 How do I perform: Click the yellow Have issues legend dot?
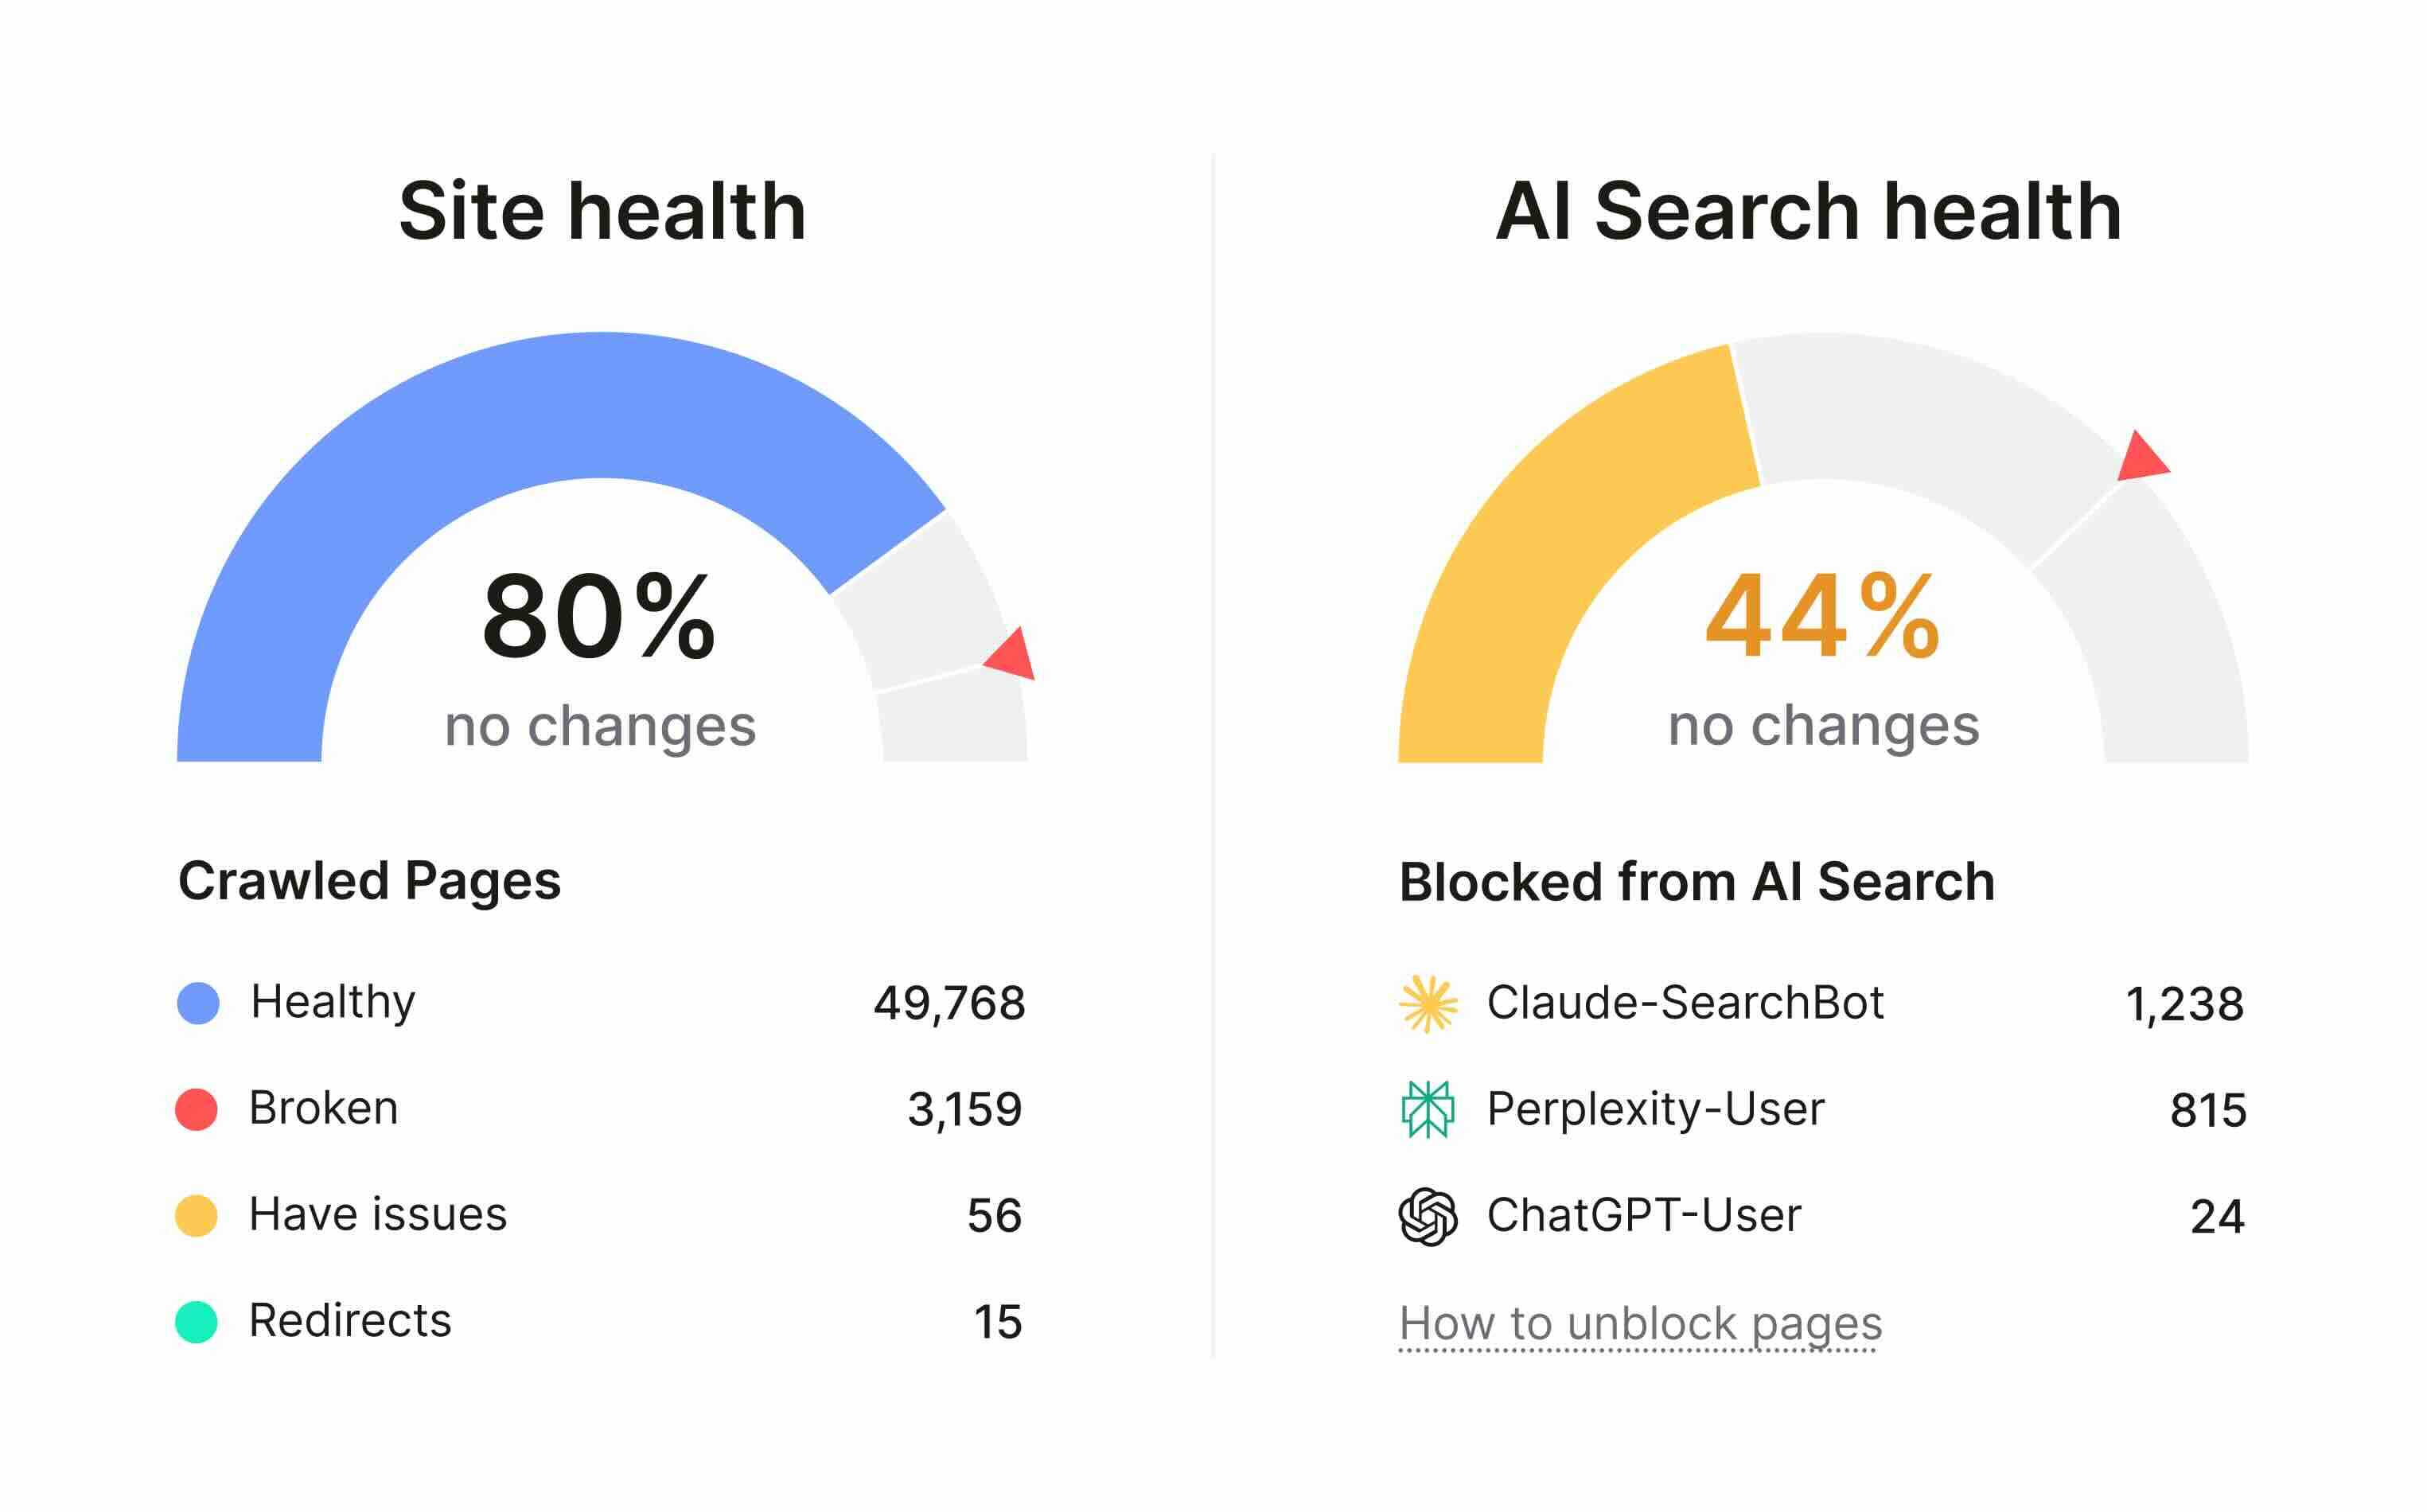click(x=196, y=1215)
